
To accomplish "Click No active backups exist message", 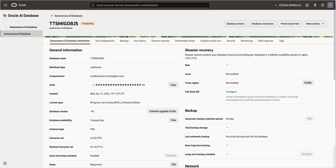I will (247, 136).
